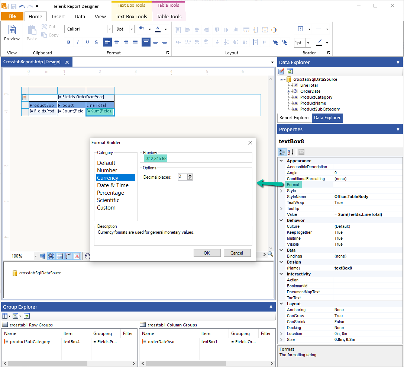Toggle Italic formatting in the ribbon
404x367 pixels.
[x=78, y=42]
